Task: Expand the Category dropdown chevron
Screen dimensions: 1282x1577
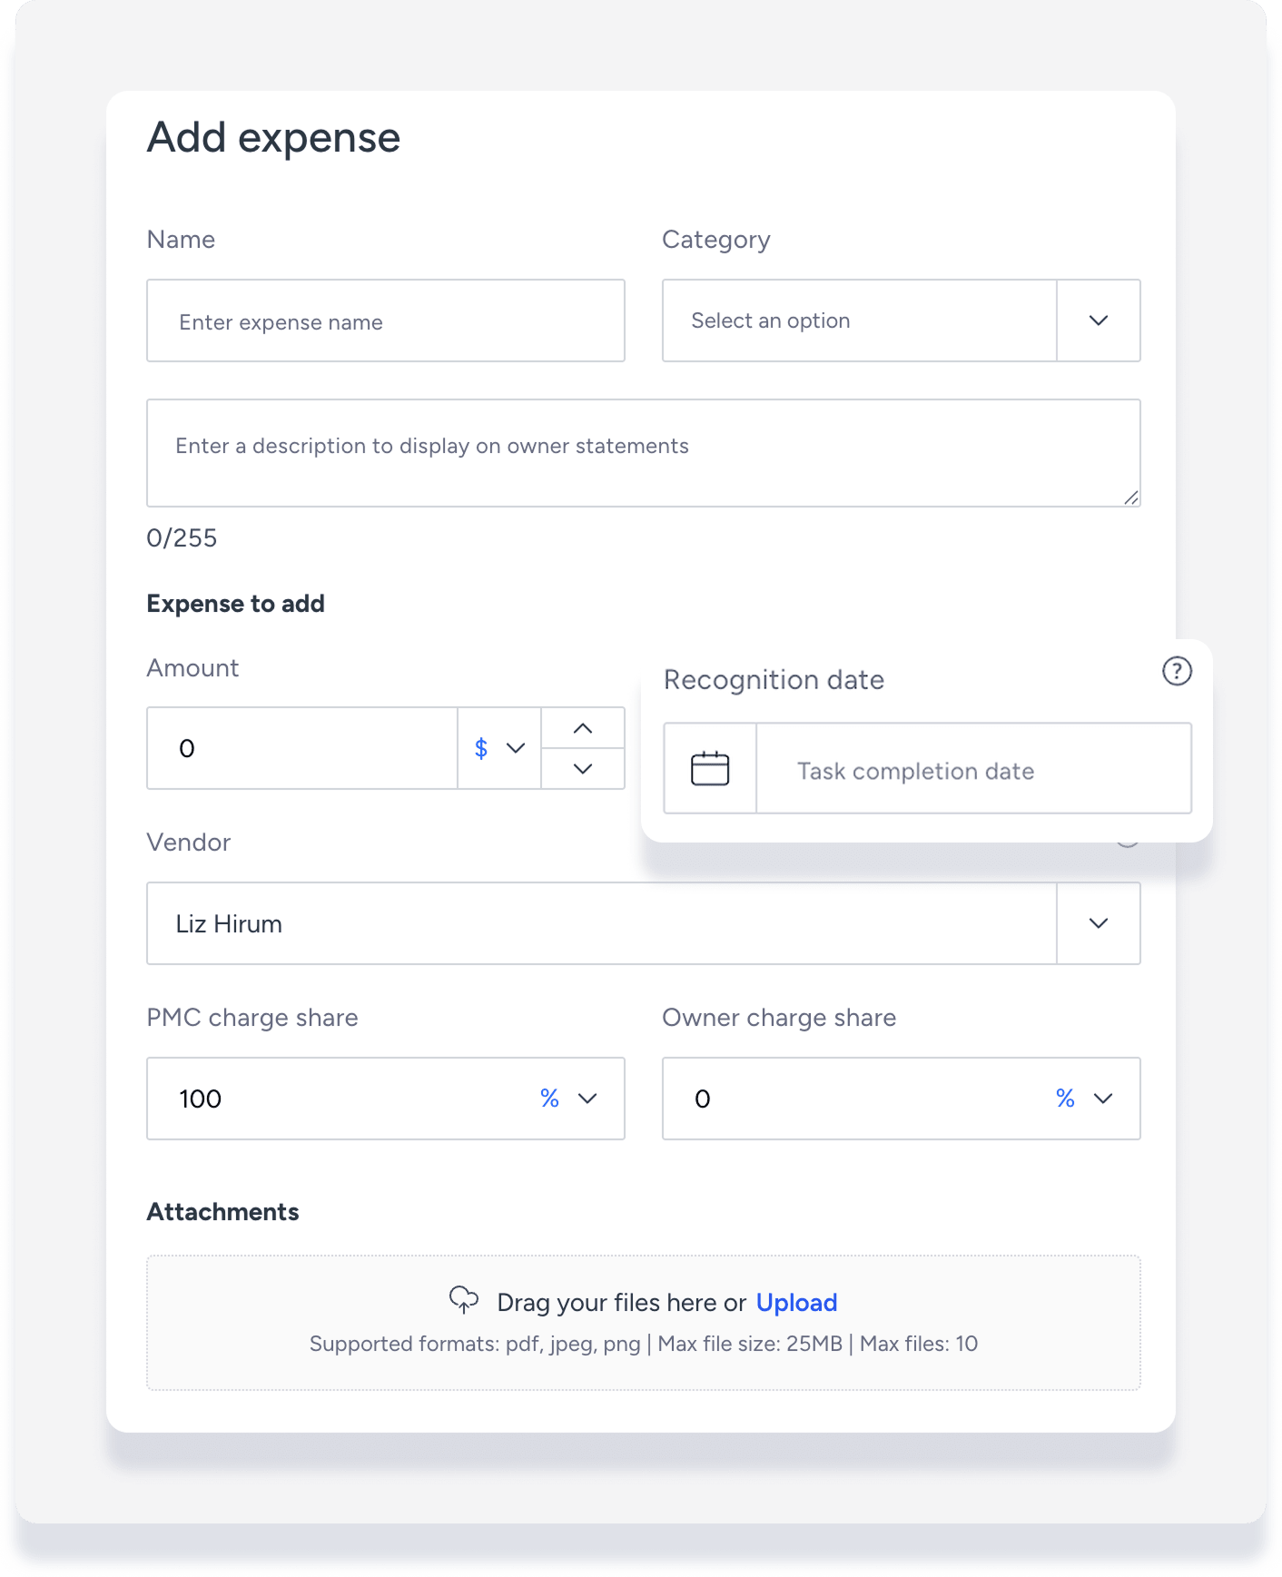Action: pyautogui.click(x=1099, y=320)
